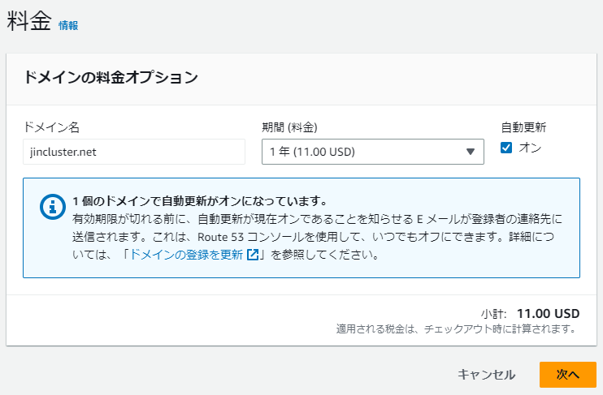Click the bold auto-renew notice heading

tap(199, 200)
